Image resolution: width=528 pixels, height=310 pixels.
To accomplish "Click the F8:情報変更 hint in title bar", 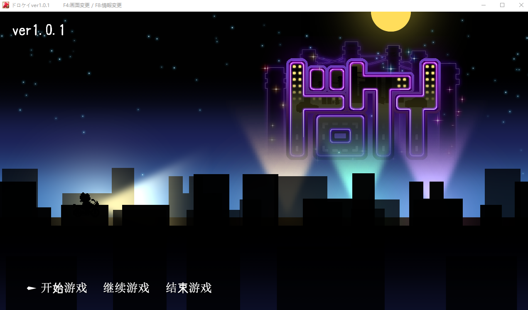I will point(108,5).
